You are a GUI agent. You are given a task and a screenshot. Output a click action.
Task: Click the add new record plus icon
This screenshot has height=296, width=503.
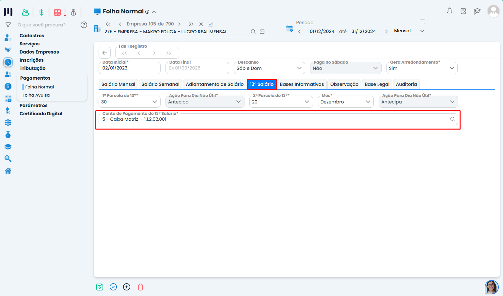127,287
